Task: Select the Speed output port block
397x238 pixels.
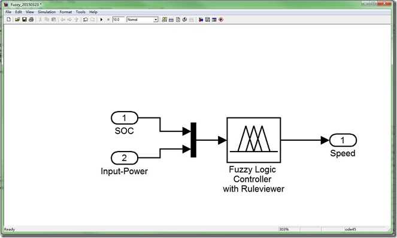Action: 343,140
